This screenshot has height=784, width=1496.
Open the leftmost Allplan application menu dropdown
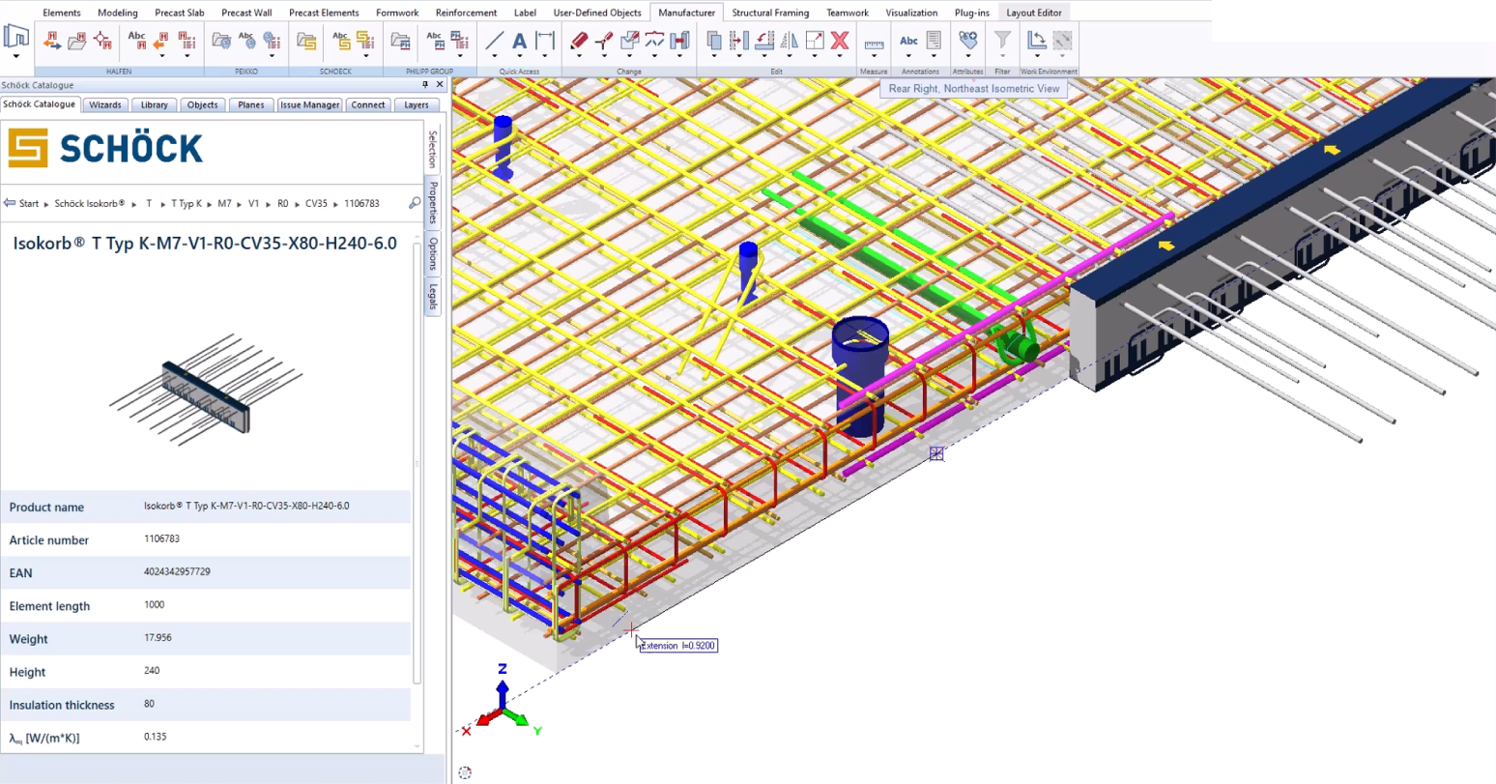(x=16, y=55)
